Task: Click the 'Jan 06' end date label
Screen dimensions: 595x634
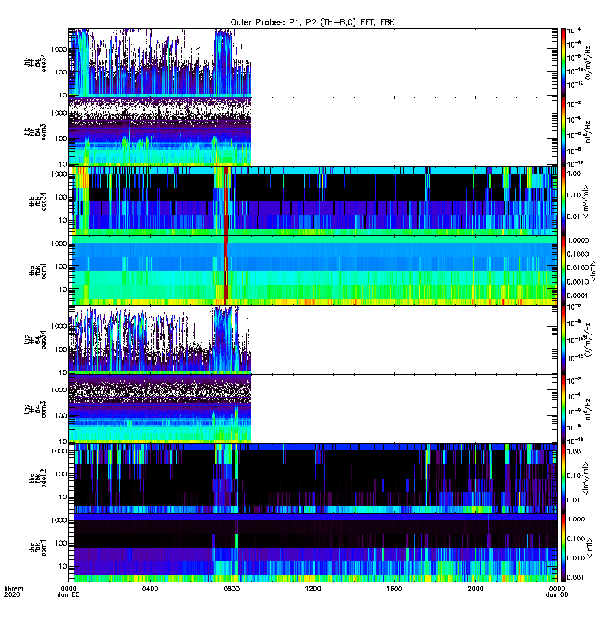Action: click(x=557, y=594)
